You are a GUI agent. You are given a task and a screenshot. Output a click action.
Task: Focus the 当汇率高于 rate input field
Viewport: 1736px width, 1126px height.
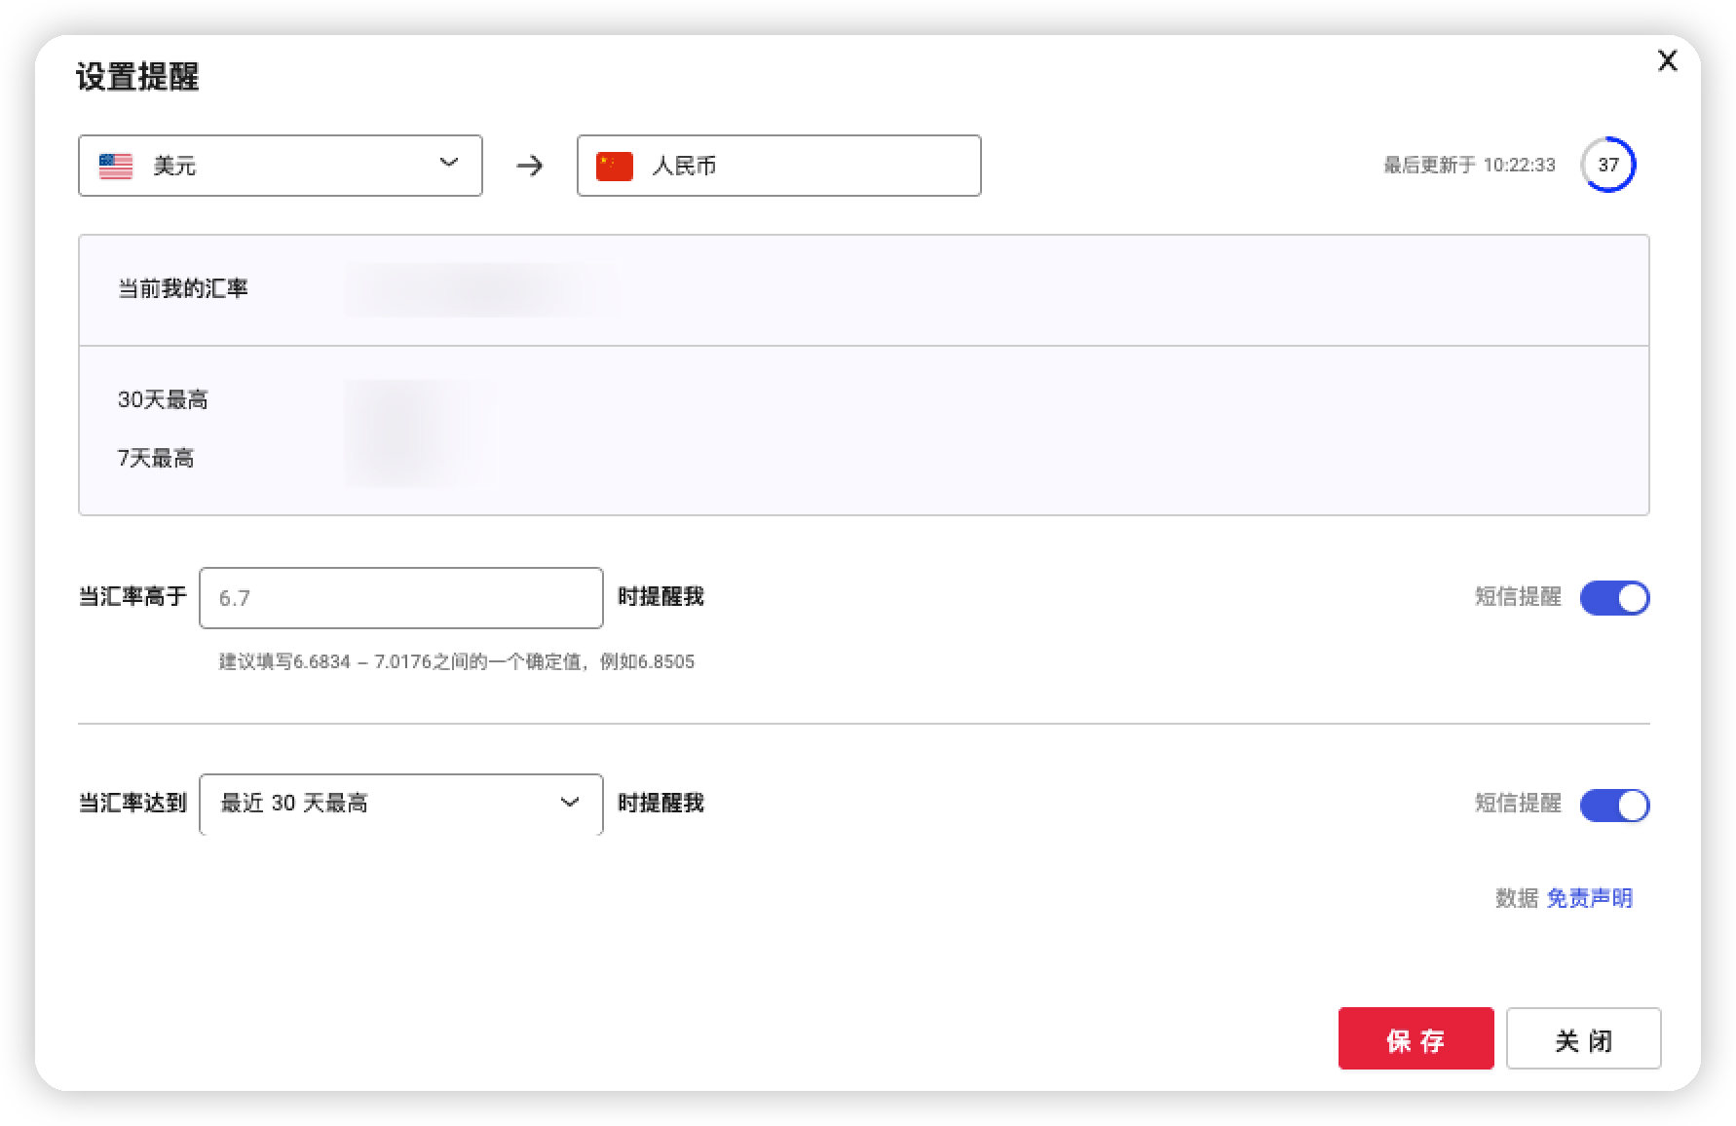pos(400,598)
